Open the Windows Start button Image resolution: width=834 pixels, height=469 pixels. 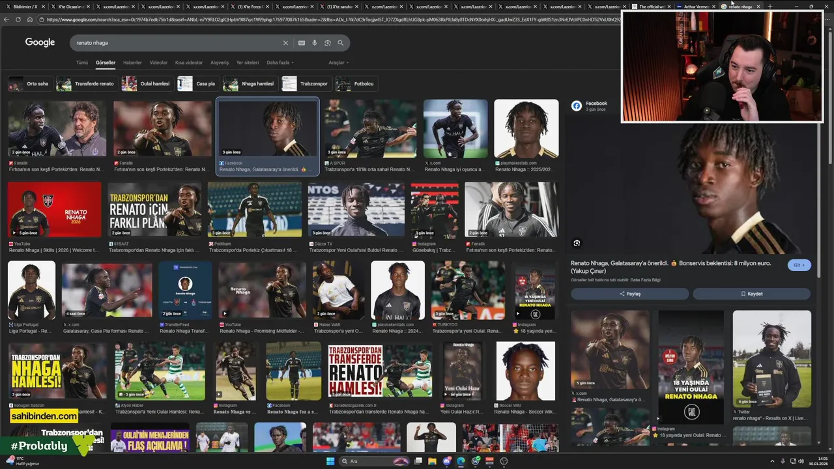pyautogui.click(x=330, y=461)
